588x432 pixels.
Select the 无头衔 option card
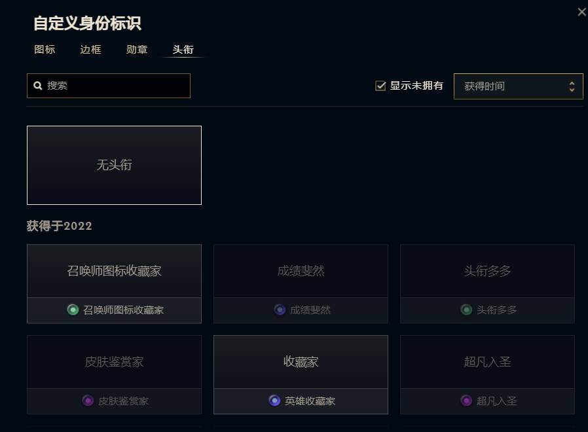click(x=114, y=165)
